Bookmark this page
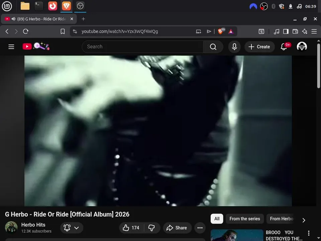 [63, 31]
